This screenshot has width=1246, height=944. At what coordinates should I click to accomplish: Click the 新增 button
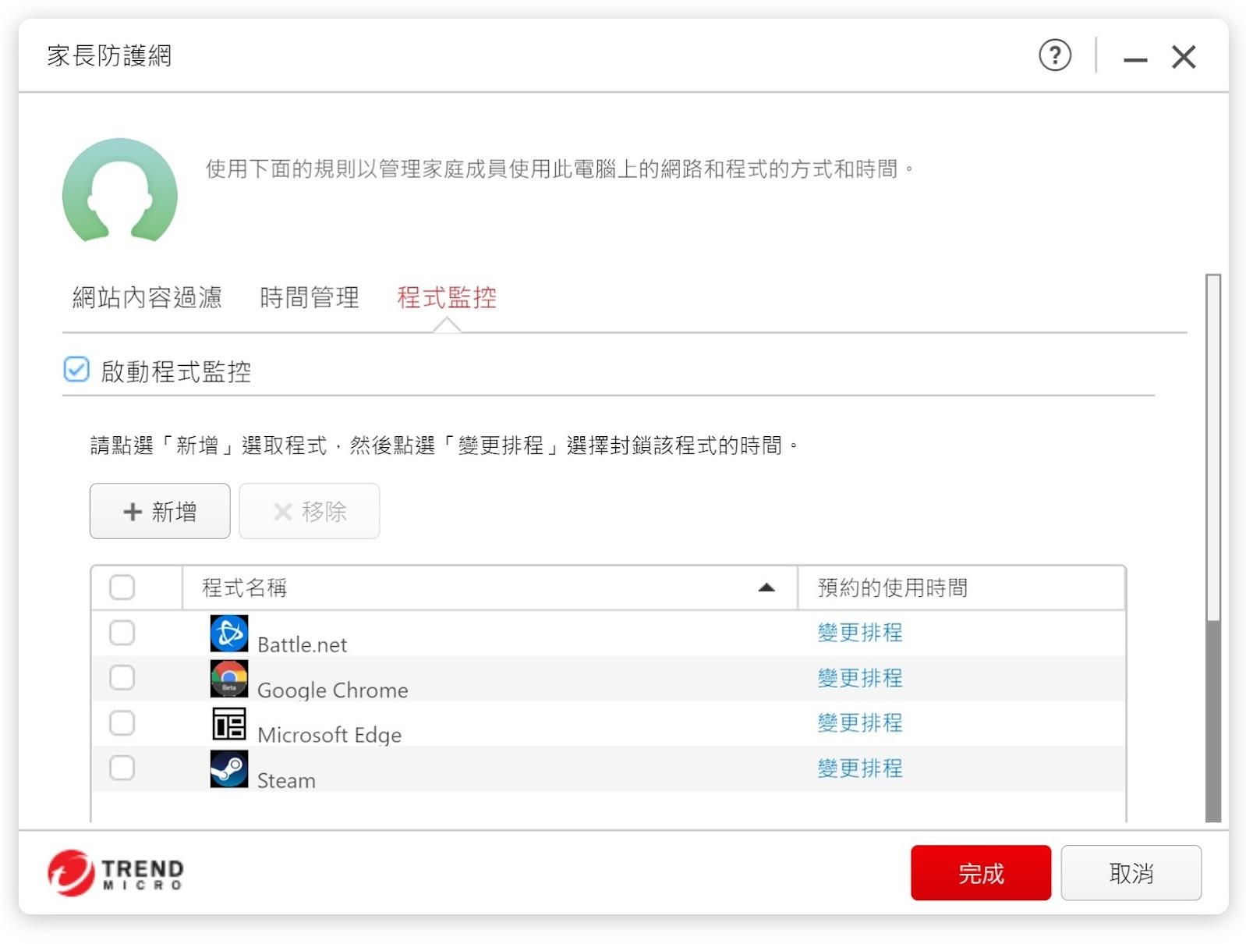(160, 511)
